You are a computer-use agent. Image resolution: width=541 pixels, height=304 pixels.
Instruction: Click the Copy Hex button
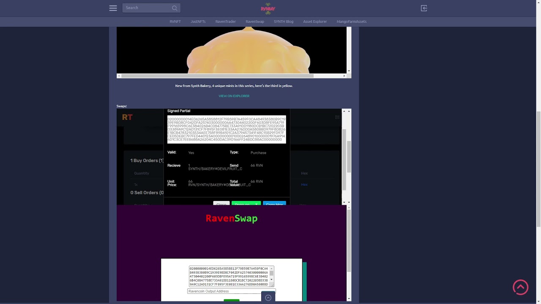pyautogui.click(x=274, y=204)
